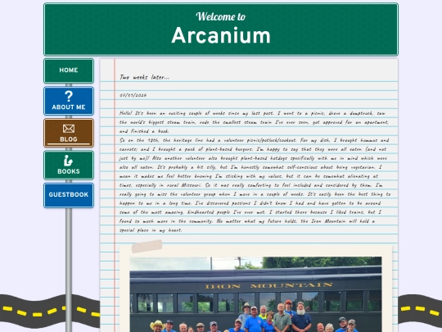Select the BLOG label in navigation
The height and width of the screenshot is (332, 442).
click(x=69, y=139)
